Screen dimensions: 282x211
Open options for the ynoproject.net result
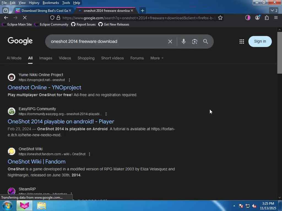[x=69, y=80]
